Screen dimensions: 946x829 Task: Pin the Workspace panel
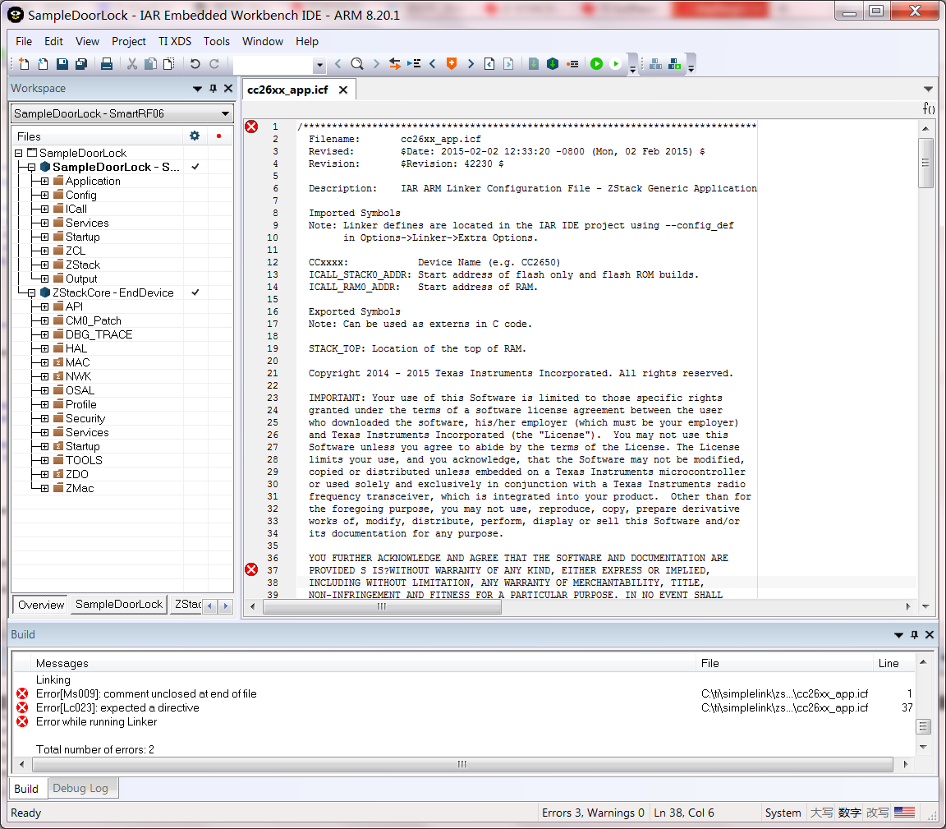[x=213, y=88]
